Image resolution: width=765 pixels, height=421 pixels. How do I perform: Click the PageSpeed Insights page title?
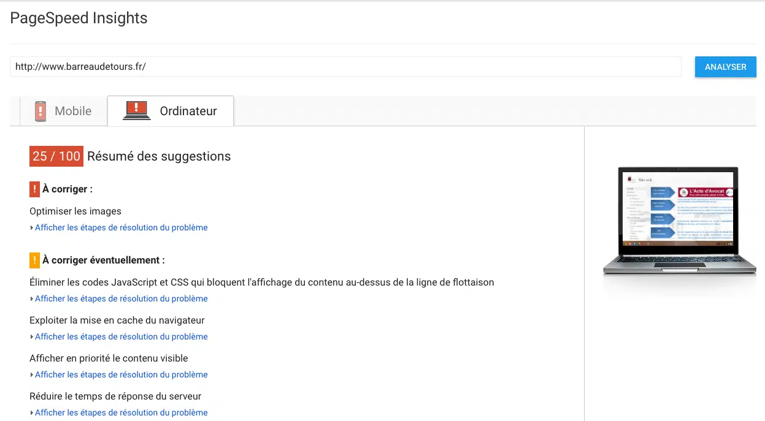79,18
